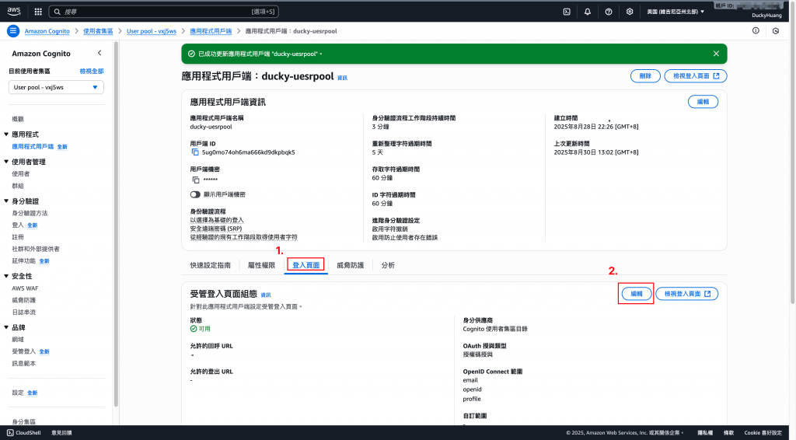Open 應用程式用戶端 in the sidebar
Screen dimensions: 796x440
pyautogui.click(x=33, y=147)
